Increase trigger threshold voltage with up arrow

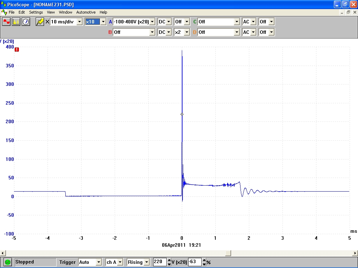coord(169,260)
